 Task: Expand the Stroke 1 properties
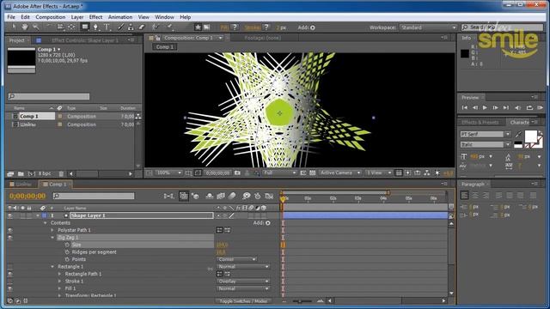(x=59, y=282)
